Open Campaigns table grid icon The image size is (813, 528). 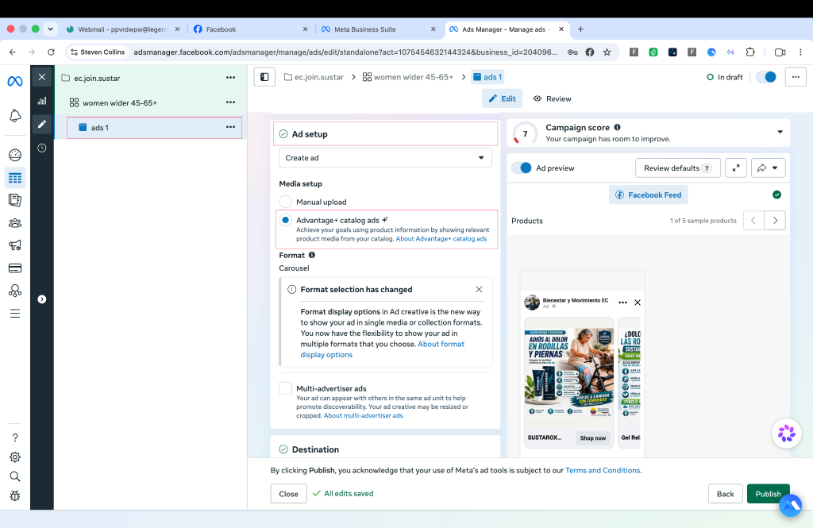coord(15,178)
